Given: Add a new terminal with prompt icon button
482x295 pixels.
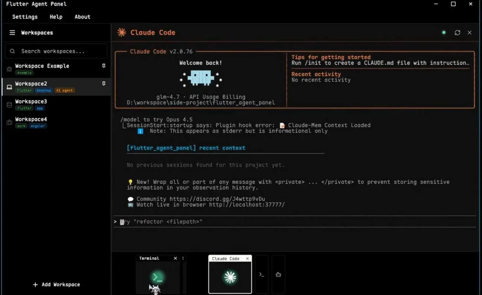Looking at the screenshot, I should pos(262,275).
